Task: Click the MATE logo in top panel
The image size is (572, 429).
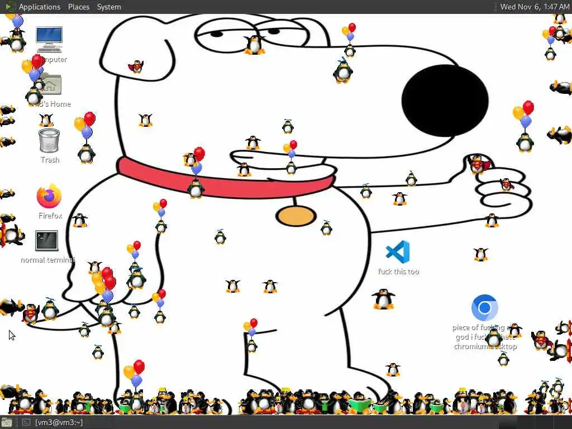Action: [10, 7]
